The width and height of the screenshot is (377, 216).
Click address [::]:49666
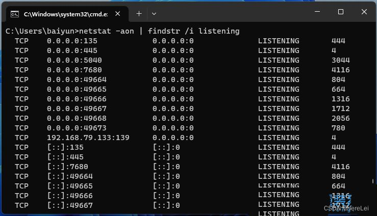(x=70, y=196)
